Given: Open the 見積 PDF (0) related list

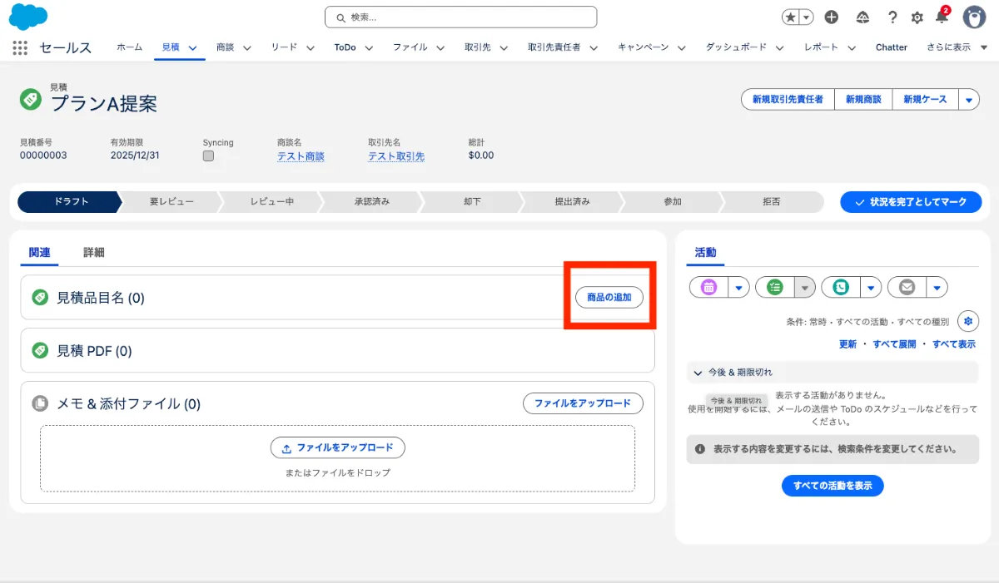Looking at the screenshot, I should (94, 351).
